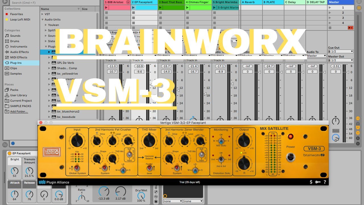Expand the VST folder in browser

tap(42, 14)
